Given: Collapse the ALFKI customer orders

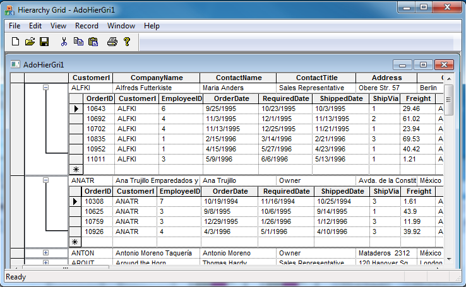Looking at the screenshot, I should tap(45, 88).
